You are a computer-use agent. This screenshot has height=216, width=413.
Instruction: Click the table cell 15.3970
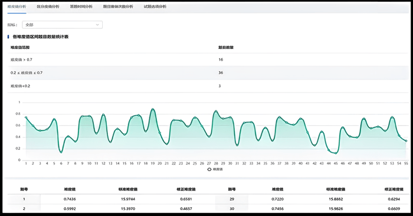click(x=128, y=209)
